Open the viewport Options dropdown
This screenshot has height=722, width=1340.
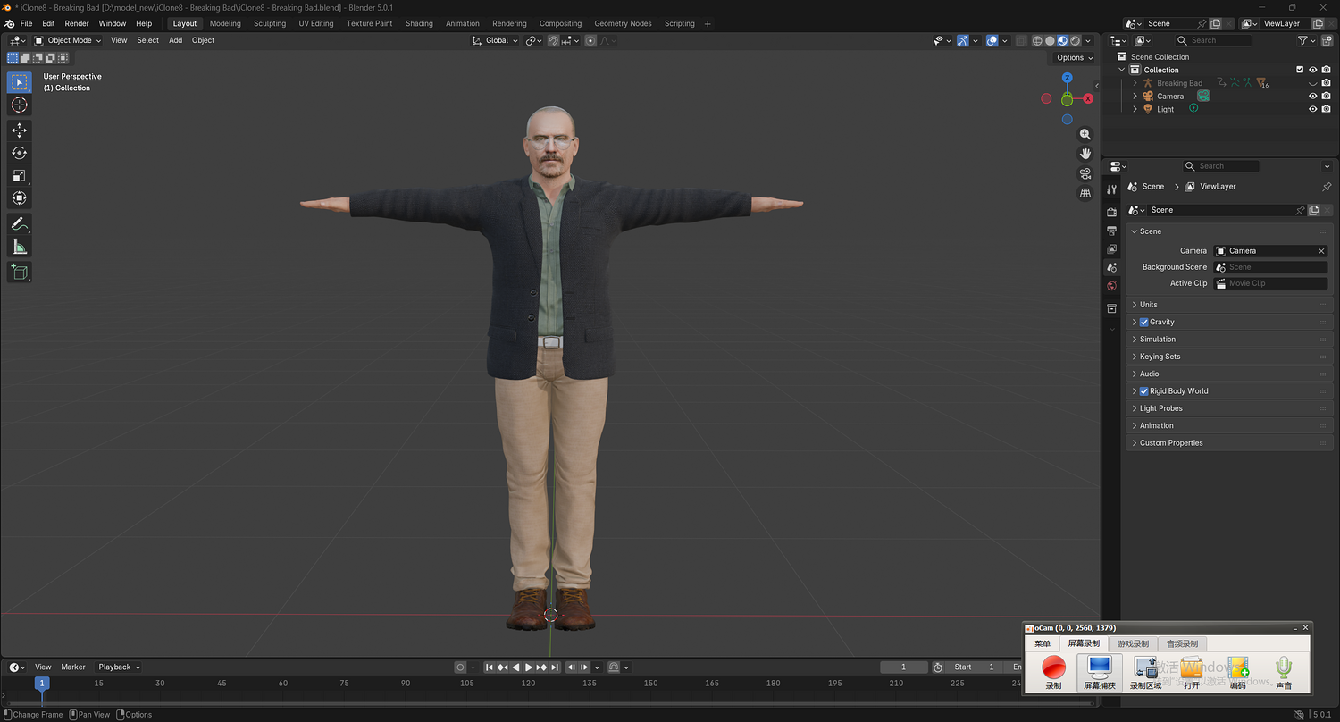pyautogui.click(x=1074, y=57)
